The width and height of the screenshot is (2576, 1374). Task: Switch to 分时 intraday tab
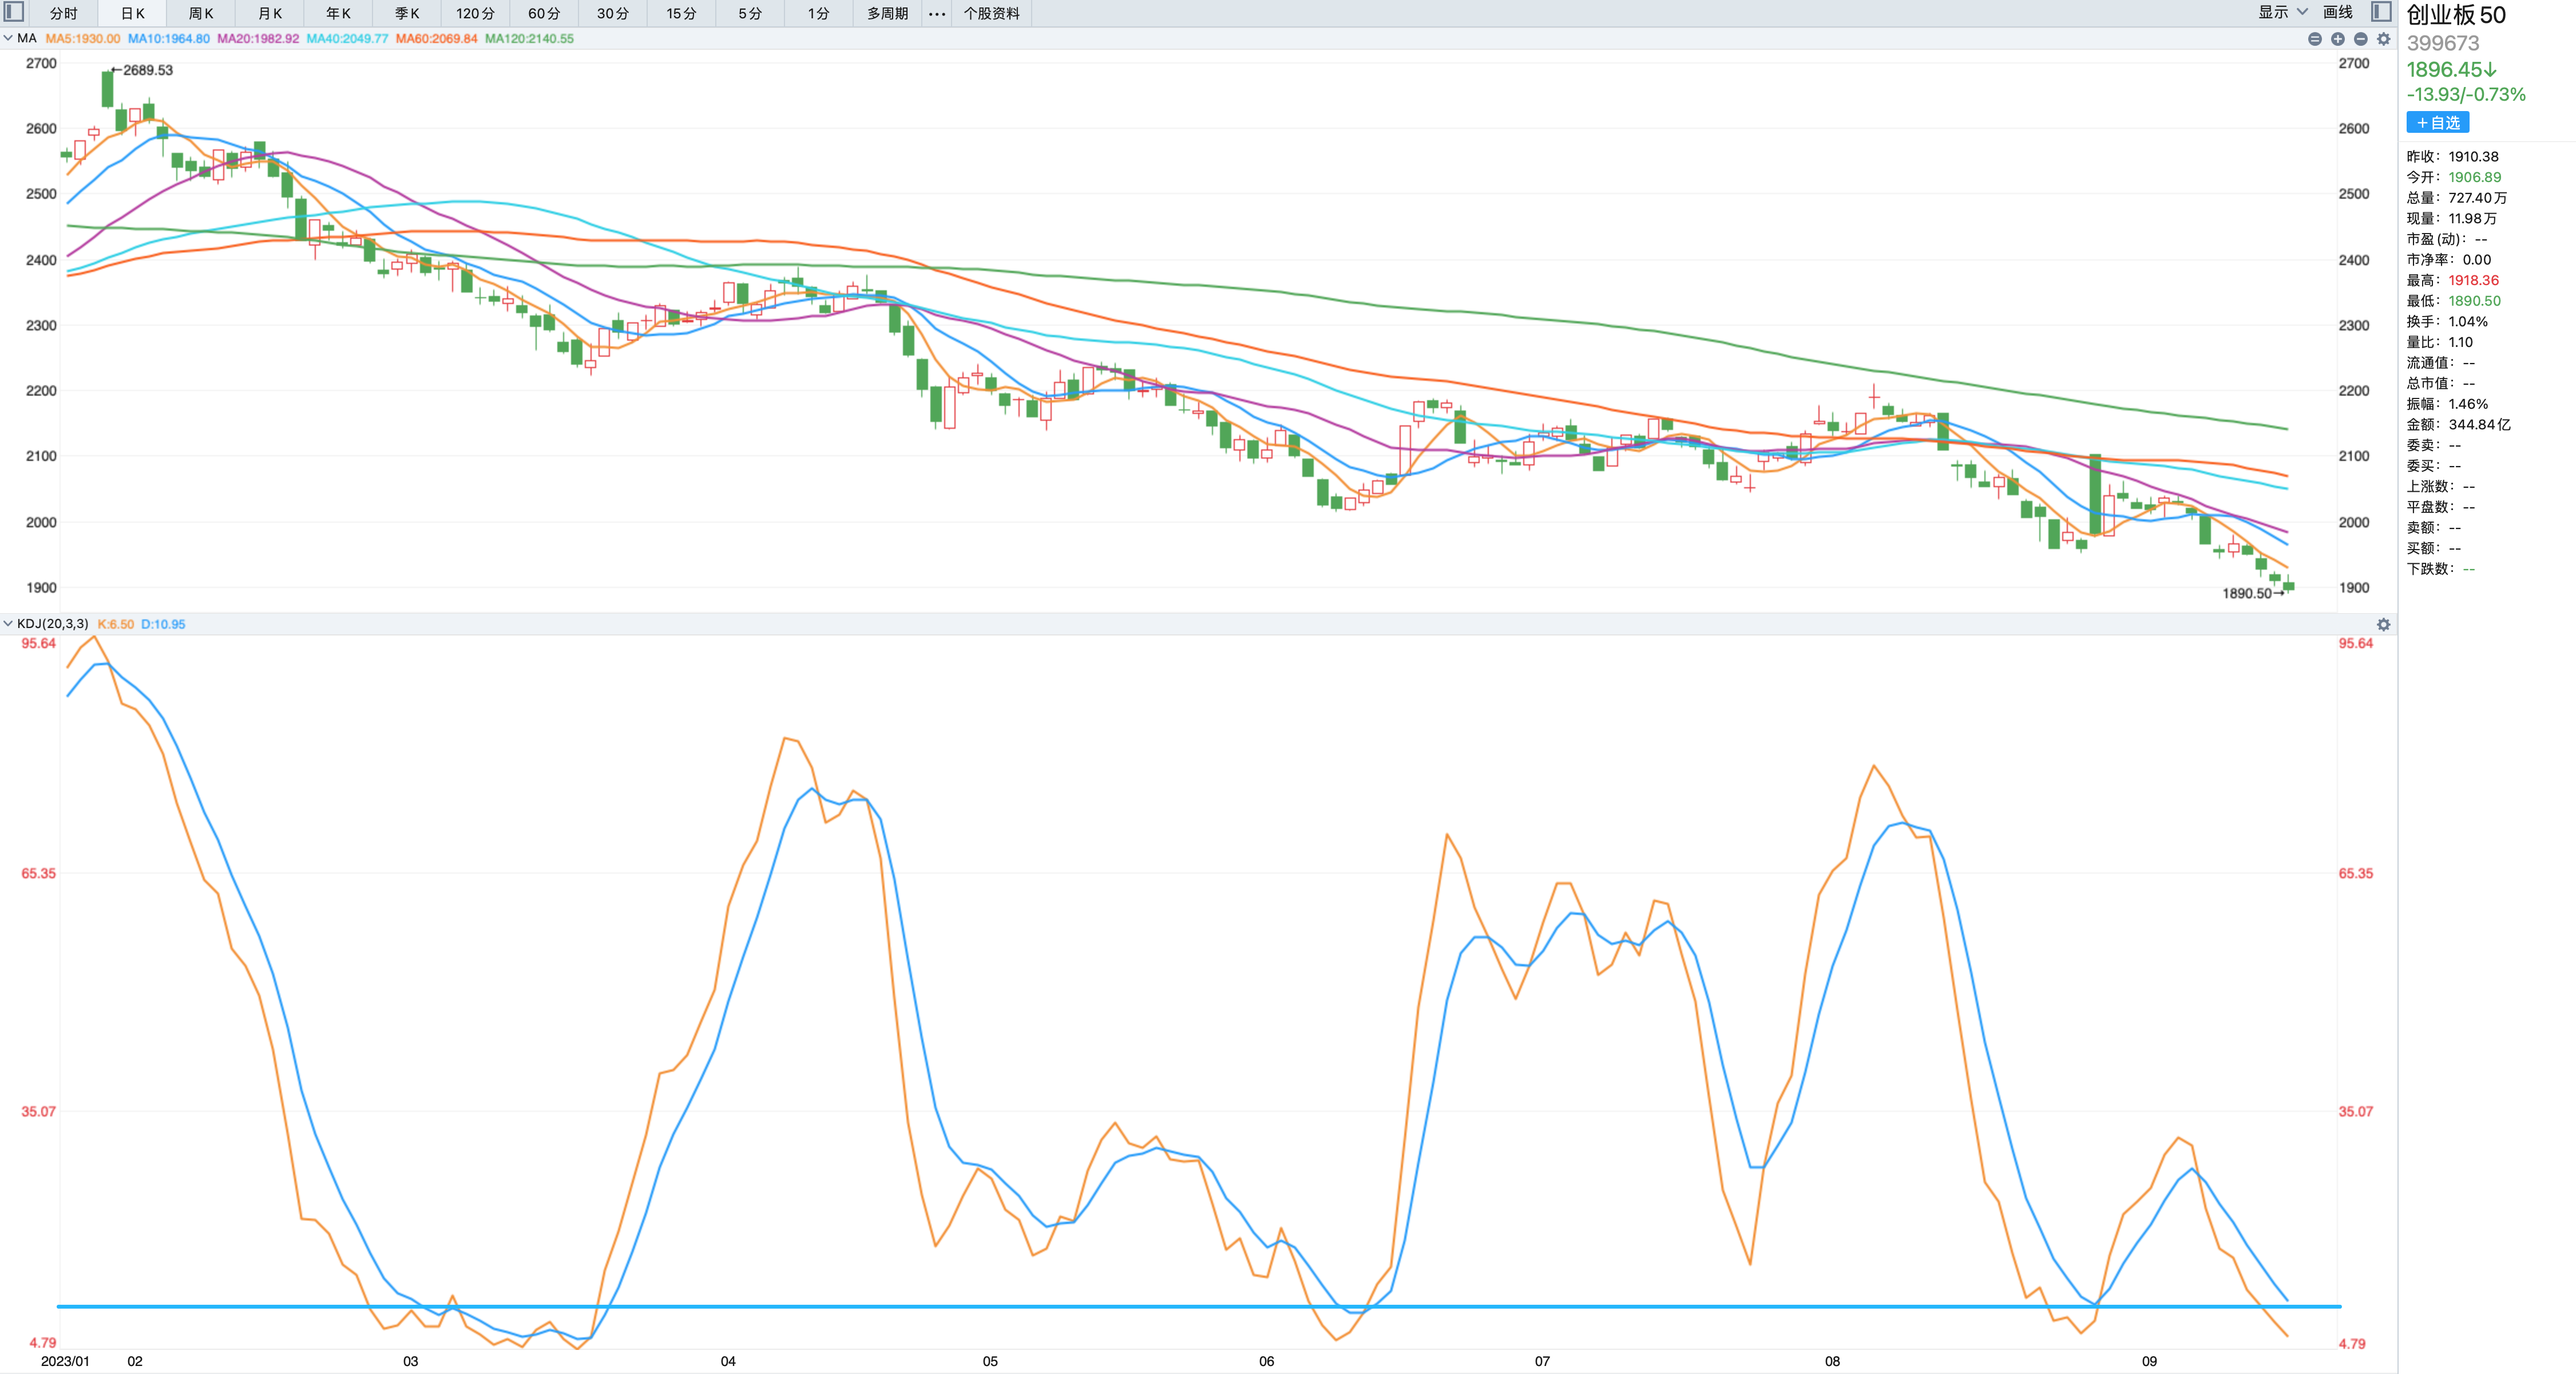coord(63,13)
